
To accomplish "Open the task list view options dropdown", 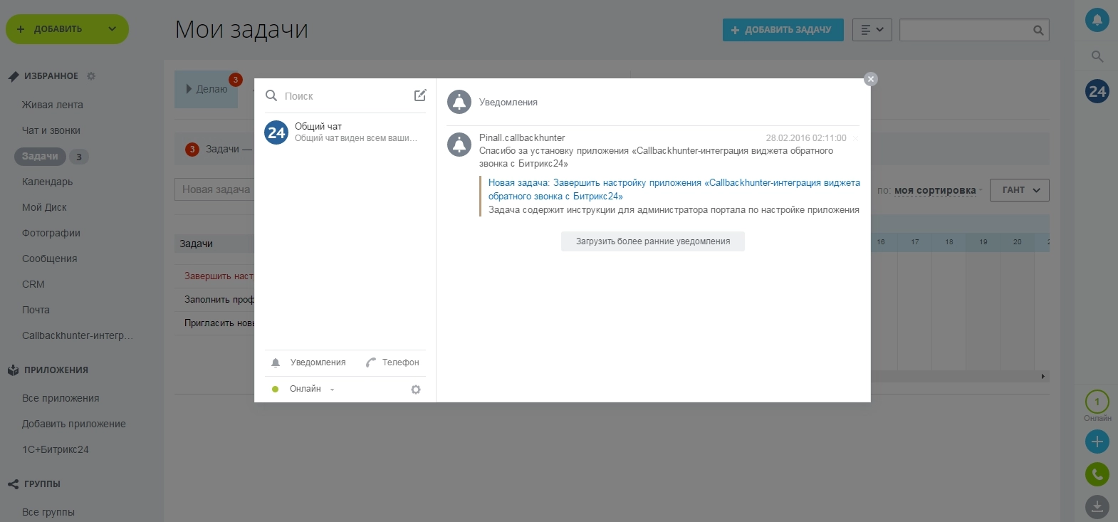I will [872, 30].
